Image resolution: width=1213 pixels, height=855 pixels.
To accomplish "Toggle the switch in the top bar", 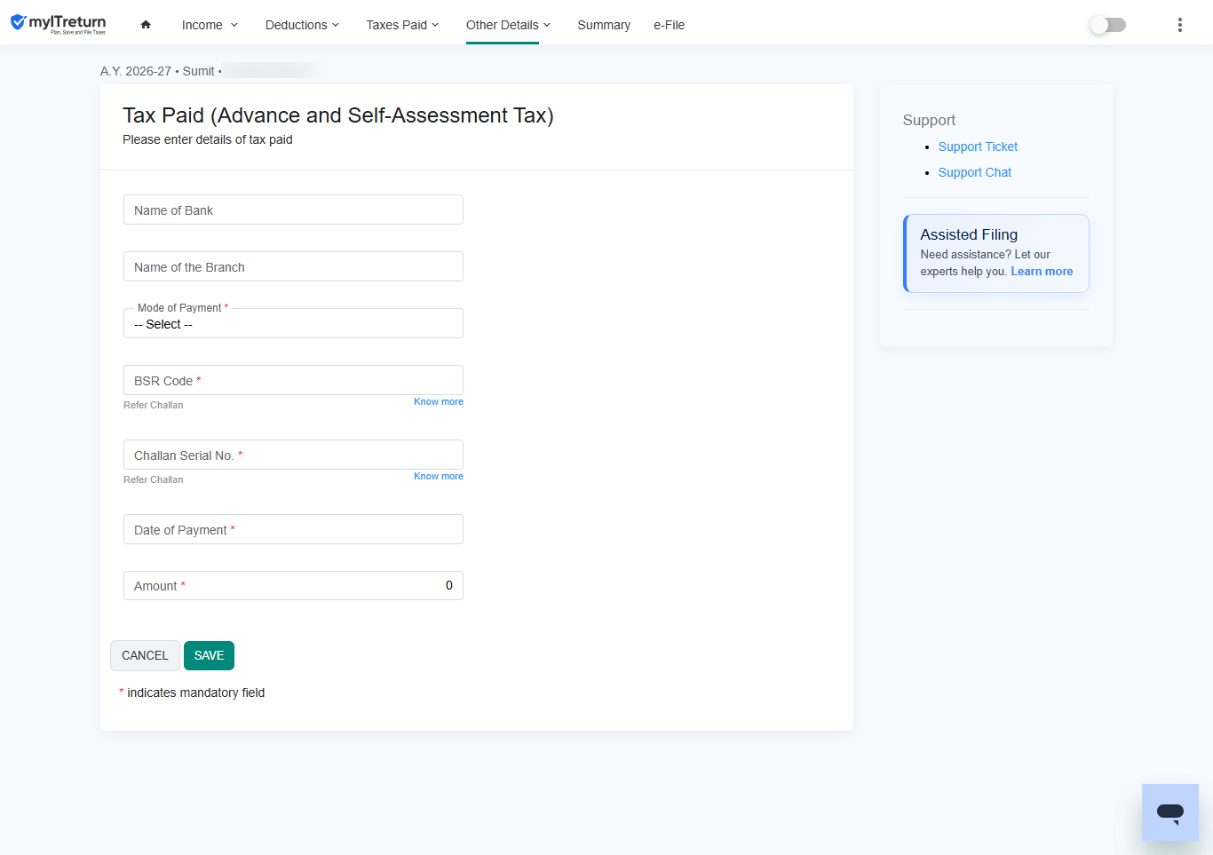I will 1108,25.
